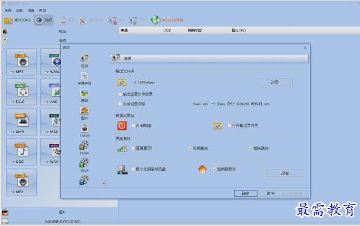This screenshot has height=226, width=360.
Task: Tick the 打开输出文件夹 checkbox
Action: coord(229,125)
